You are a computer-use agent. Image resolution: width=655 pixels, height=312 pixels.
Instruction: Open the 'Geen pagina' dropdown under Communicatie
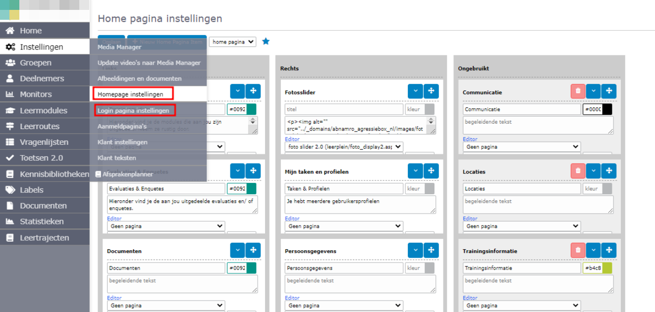tap(522, 147)
